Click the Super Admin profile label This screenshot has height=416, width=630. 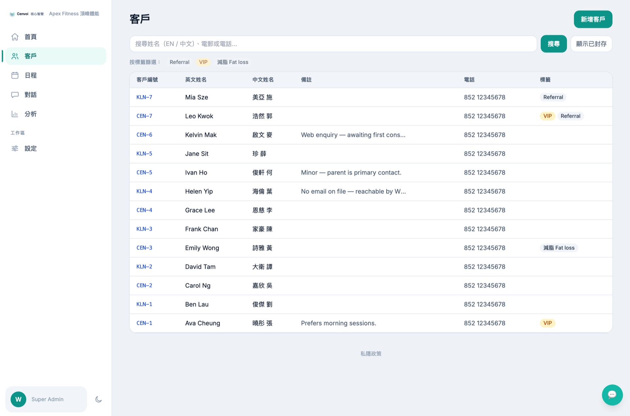(48, 399)
